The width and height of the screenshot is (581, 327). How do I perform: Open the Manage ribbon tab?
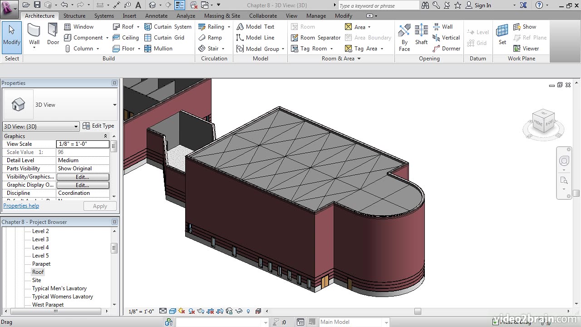tap(316, 15)
